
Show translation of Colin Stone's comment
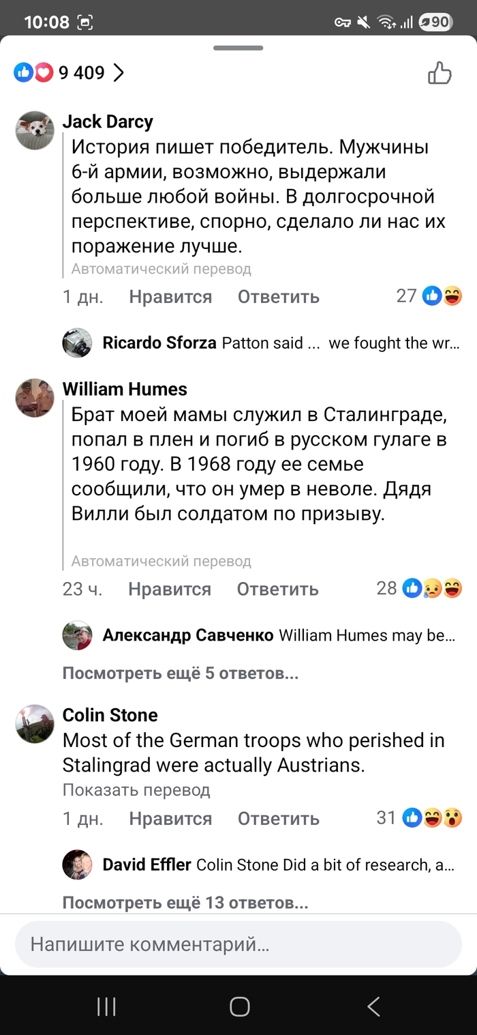click(x=136, y=790)
